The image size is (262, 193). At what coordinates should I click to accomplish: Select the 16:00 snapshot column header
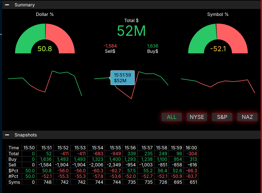click(191, 148)
